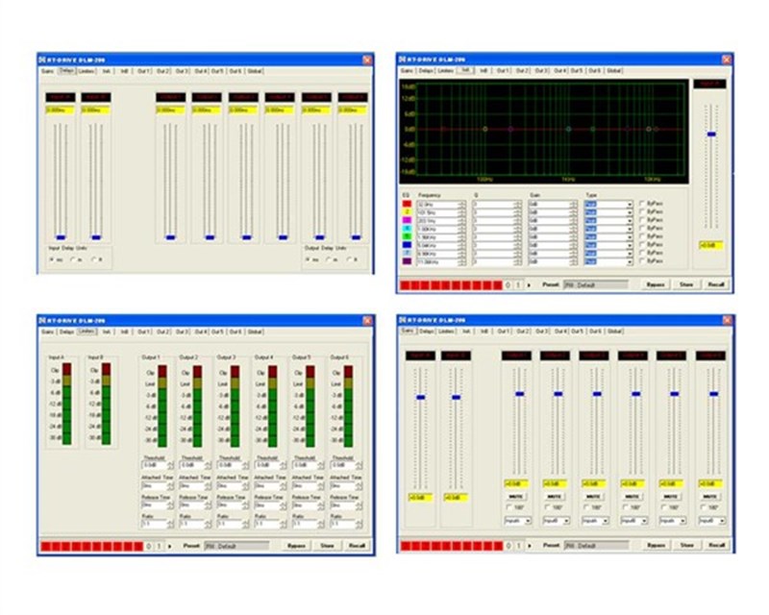Toggle the 180° phase checkbox for Output 3

pyautogui.click(x=586, y=507)
